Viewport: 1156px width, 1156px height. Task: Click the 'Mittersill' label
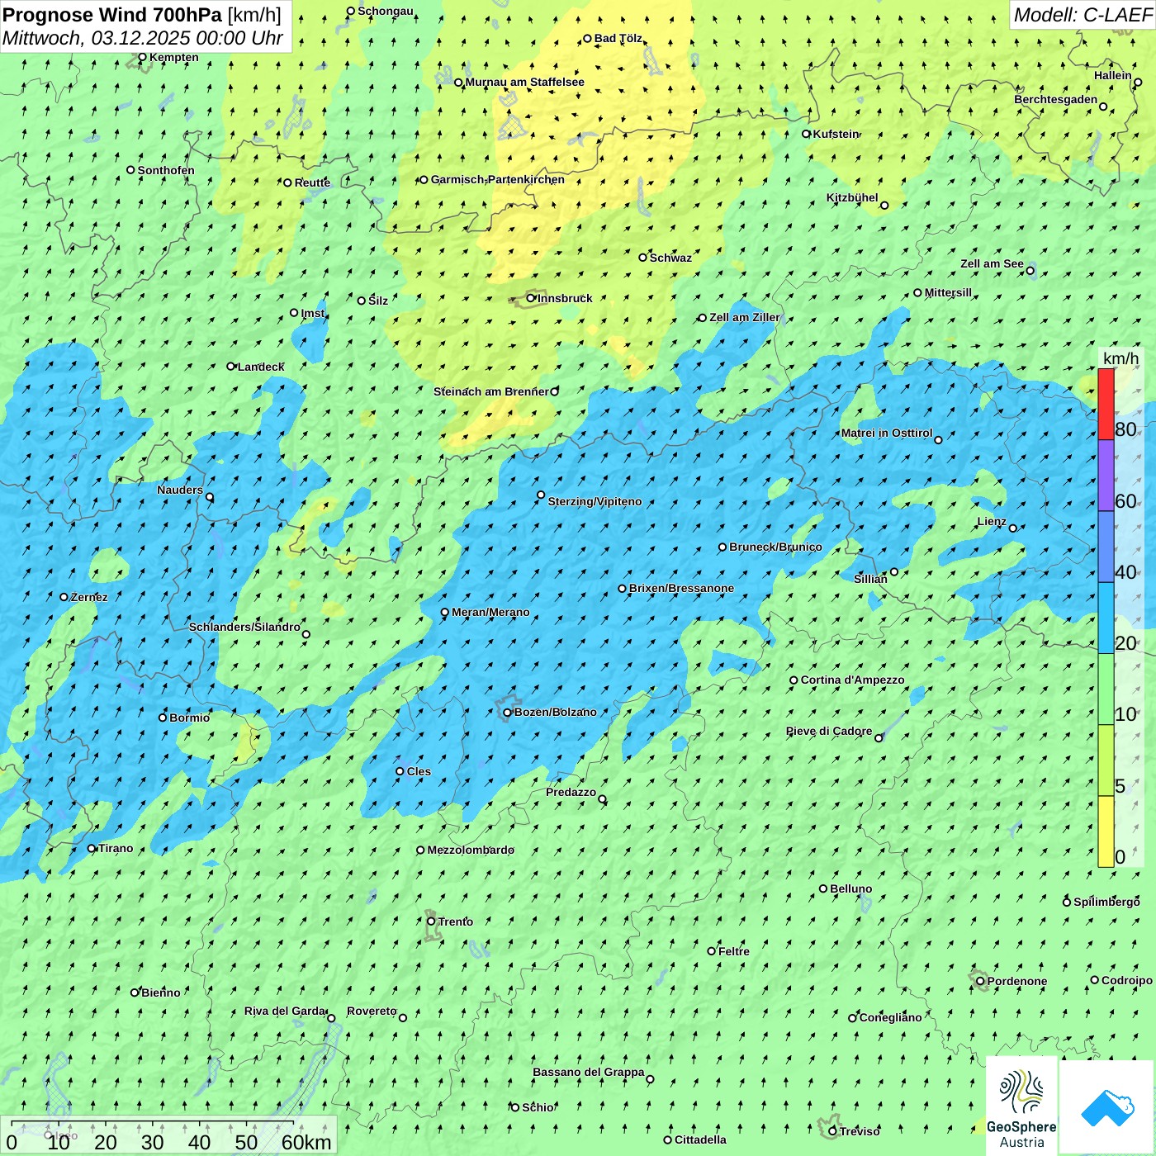click(948, 293)
